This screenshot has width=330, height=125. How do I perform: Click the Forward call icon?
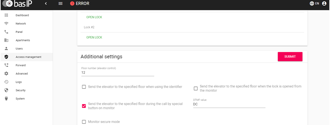coord(6,65)
